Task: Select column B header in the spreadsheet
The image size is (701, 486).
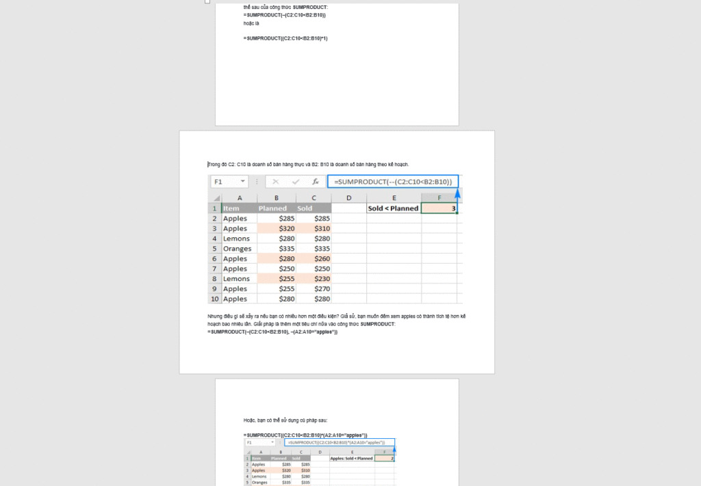Action: coord(277,198)
